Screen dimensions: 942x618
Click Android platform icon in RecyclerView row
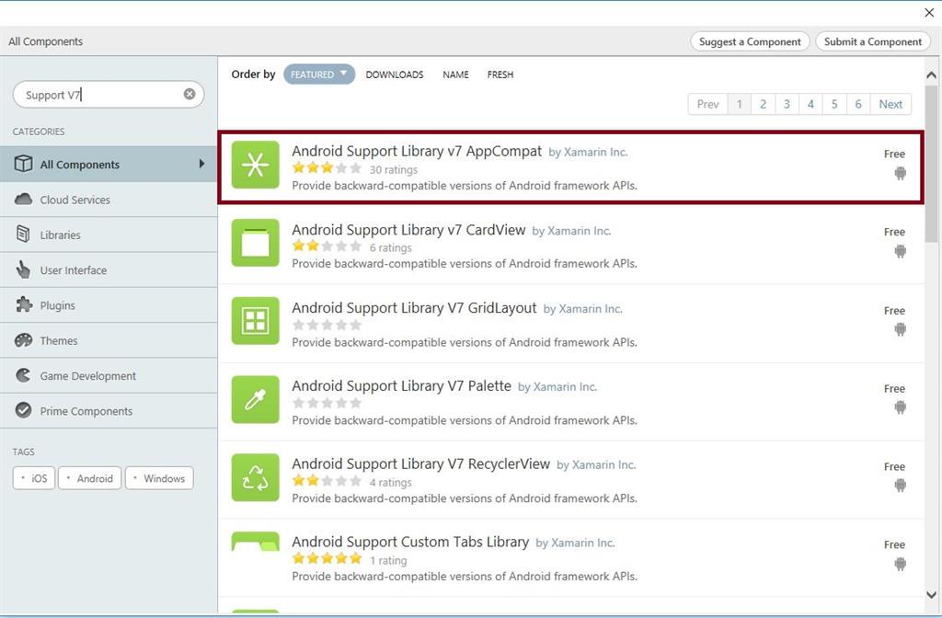(900, 486)
